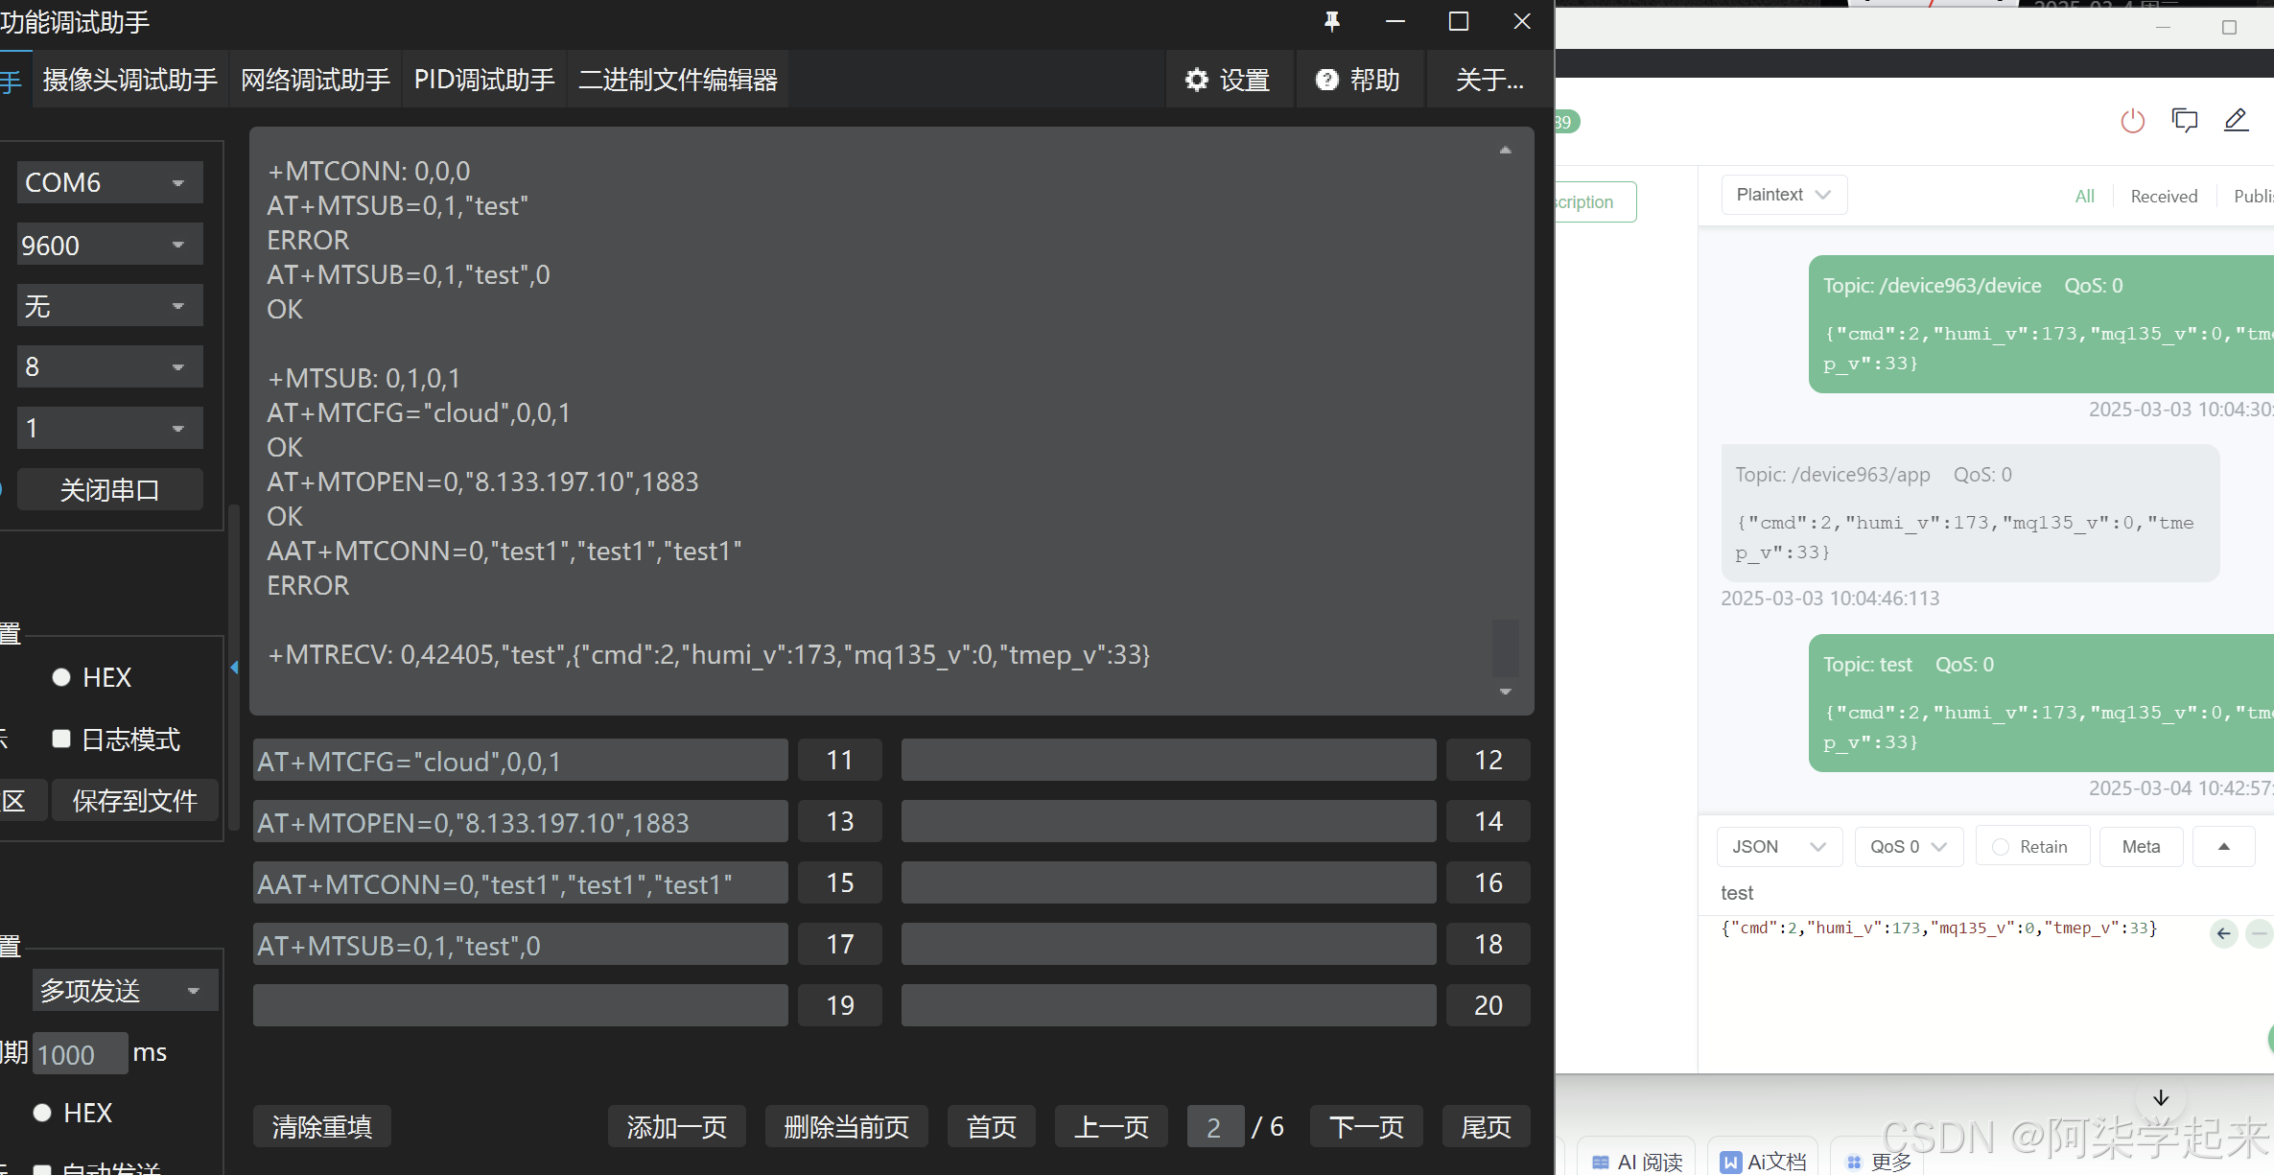Screen dimensions: 2274x1175
Task: Select the HEX receive radio option
Action: pos(61,677)
